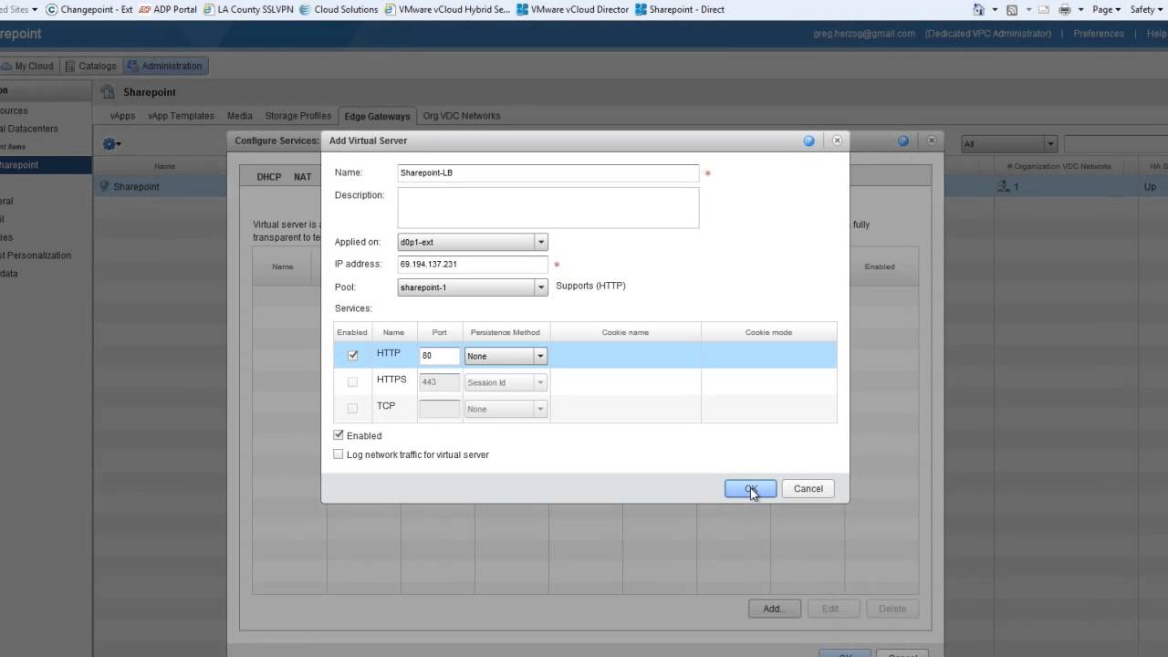Select Sharepoint gateway row shield icon
Screen dimensions: 1168x657
click(x=104, y=186)
